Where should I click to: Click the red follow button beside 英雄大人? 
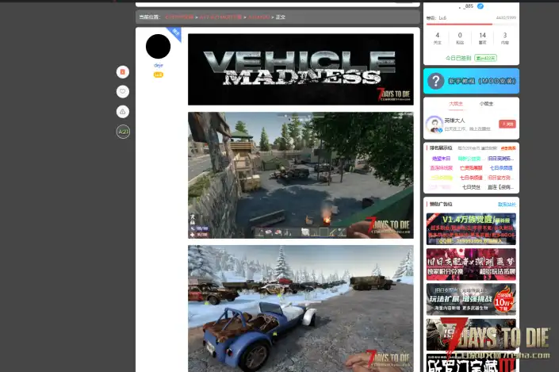507,124
